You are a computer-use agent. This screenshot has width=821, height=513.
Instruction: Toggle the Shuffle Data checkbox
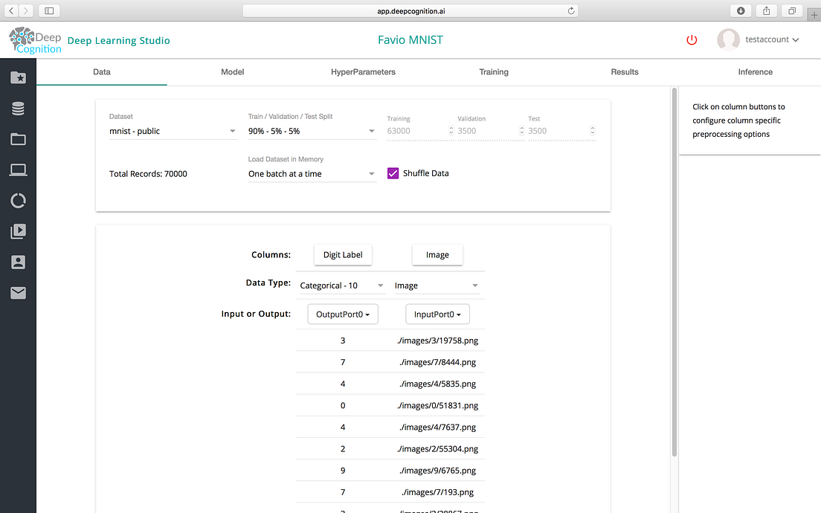point(393,173)
